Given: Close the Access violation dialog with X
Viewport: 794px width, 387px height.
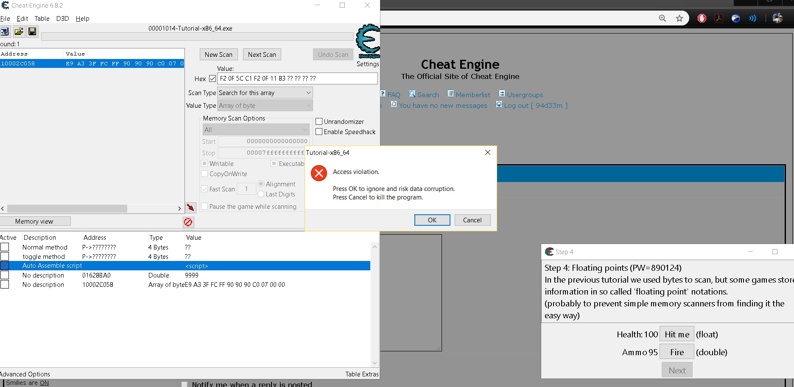Looking at the screenshot, I should [488, 152].
